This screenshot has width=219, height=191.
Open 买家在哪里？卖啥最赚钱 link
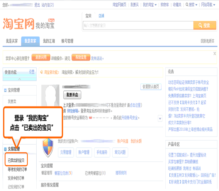click(183, 162)
